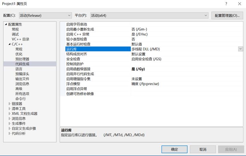Screen dimensions: 246x156
Task: Select 常规 directly under 配置属性
Action: [15, 29]
